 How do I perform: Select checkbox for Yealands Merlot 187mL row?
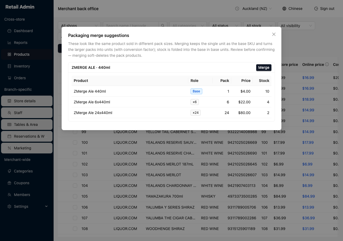75,164
